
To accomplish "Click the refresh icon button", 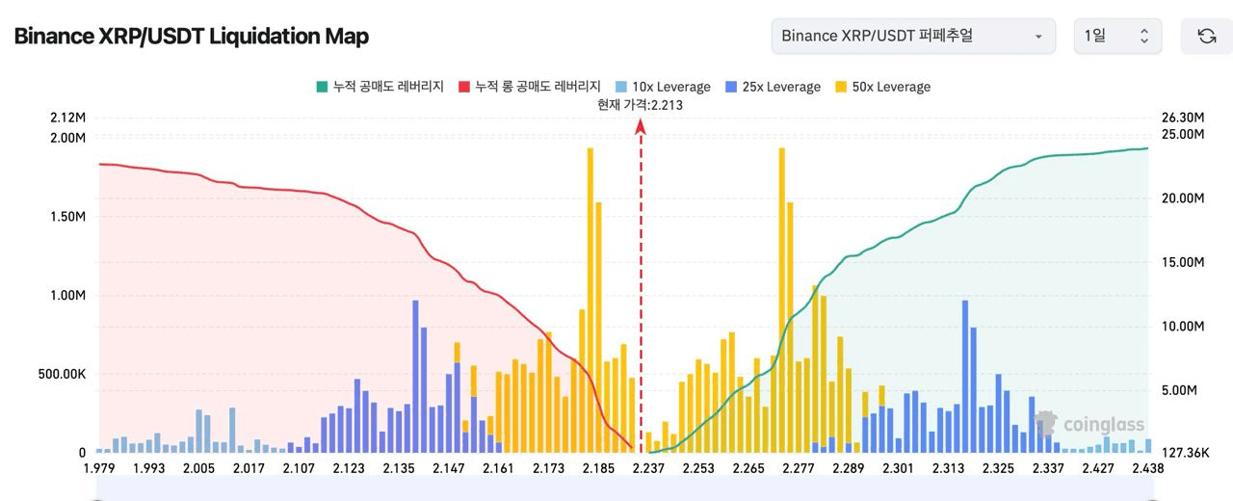I will click(1206, 36).
